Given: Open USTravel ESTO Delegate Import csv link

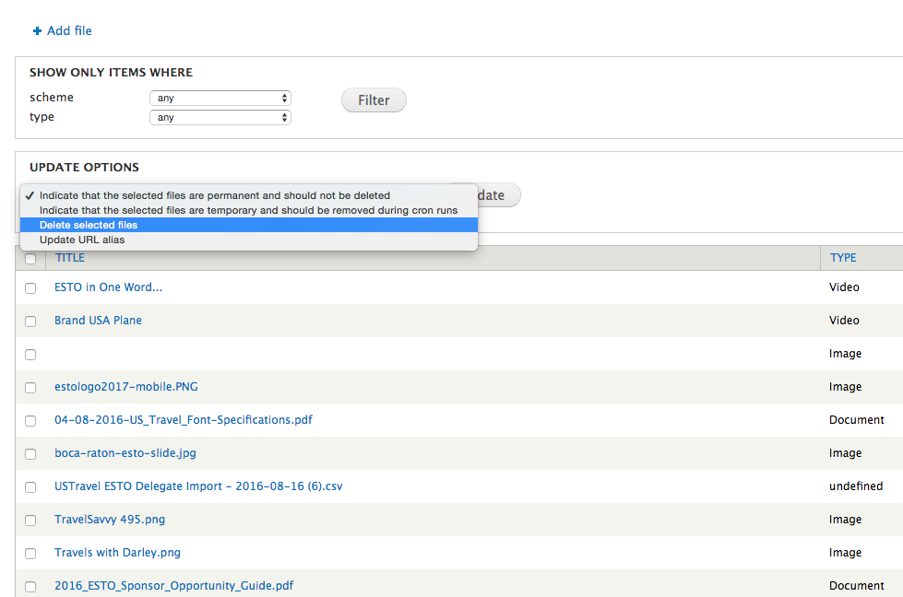Looking at the screenshot, I should coord(198,486).
